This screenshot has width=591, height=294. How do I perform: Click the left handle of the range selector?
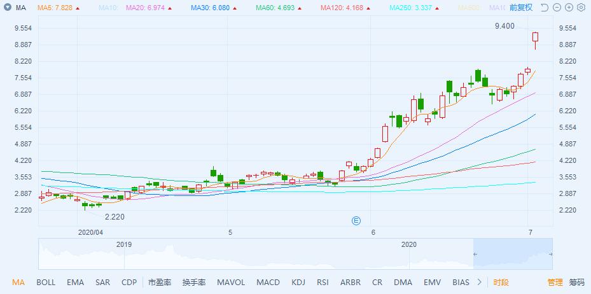pyautogui.click(x=476, y=254)
